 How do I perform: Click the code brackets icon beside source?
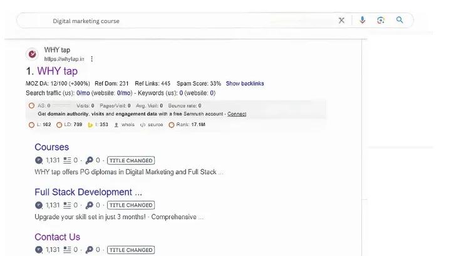(x=143, y=125)
